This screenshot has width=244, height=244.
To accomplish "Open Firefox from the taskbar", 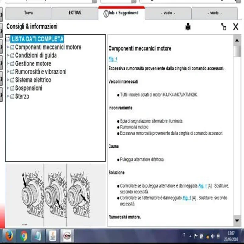I will coord(9,235).
